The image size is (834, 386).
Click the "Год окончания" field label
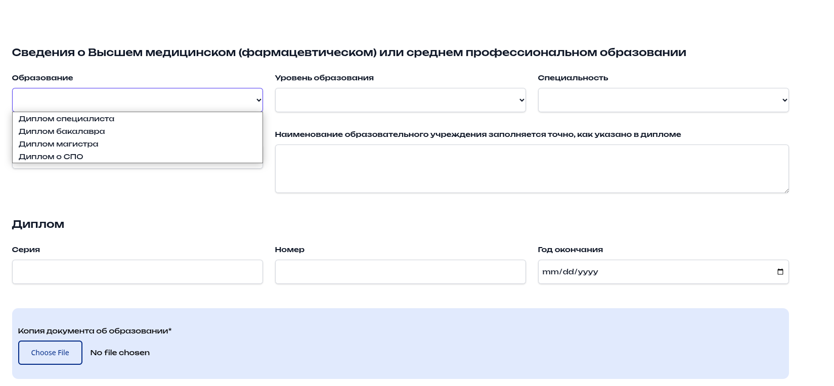570,250
